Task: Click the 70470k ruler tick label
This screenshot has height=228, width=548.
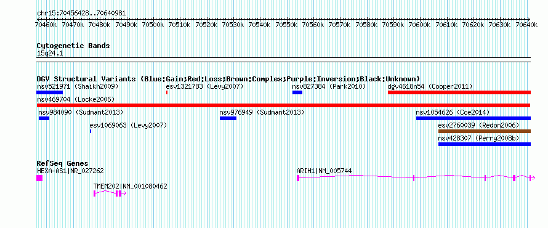Action: (x=73, y=25)
